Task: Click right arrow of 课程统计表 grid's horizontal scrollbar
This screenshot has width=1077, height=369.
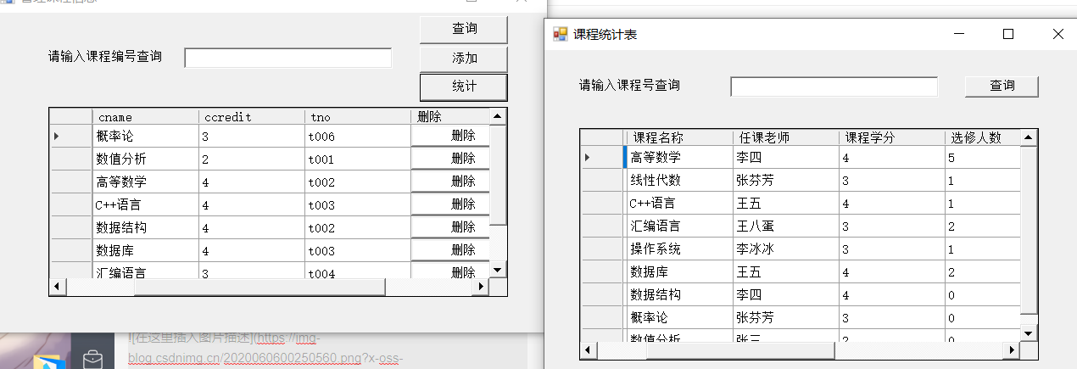Action: (x=1013, y=349)
